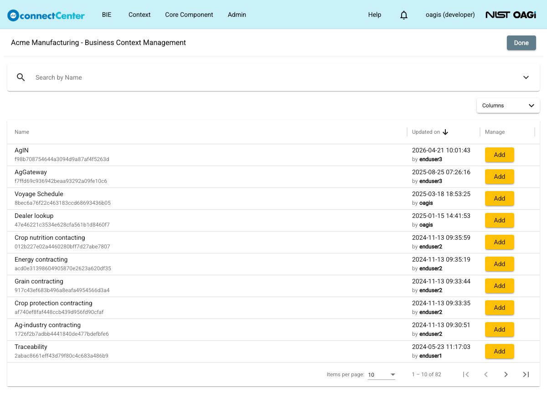Open the Admin menu
Viewport: 547px width, 394px height.
click(237, 15)
